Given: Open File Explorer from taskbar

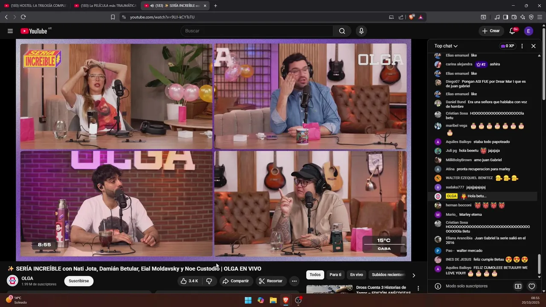Looking at the screenshot, I should pos(273,300).
